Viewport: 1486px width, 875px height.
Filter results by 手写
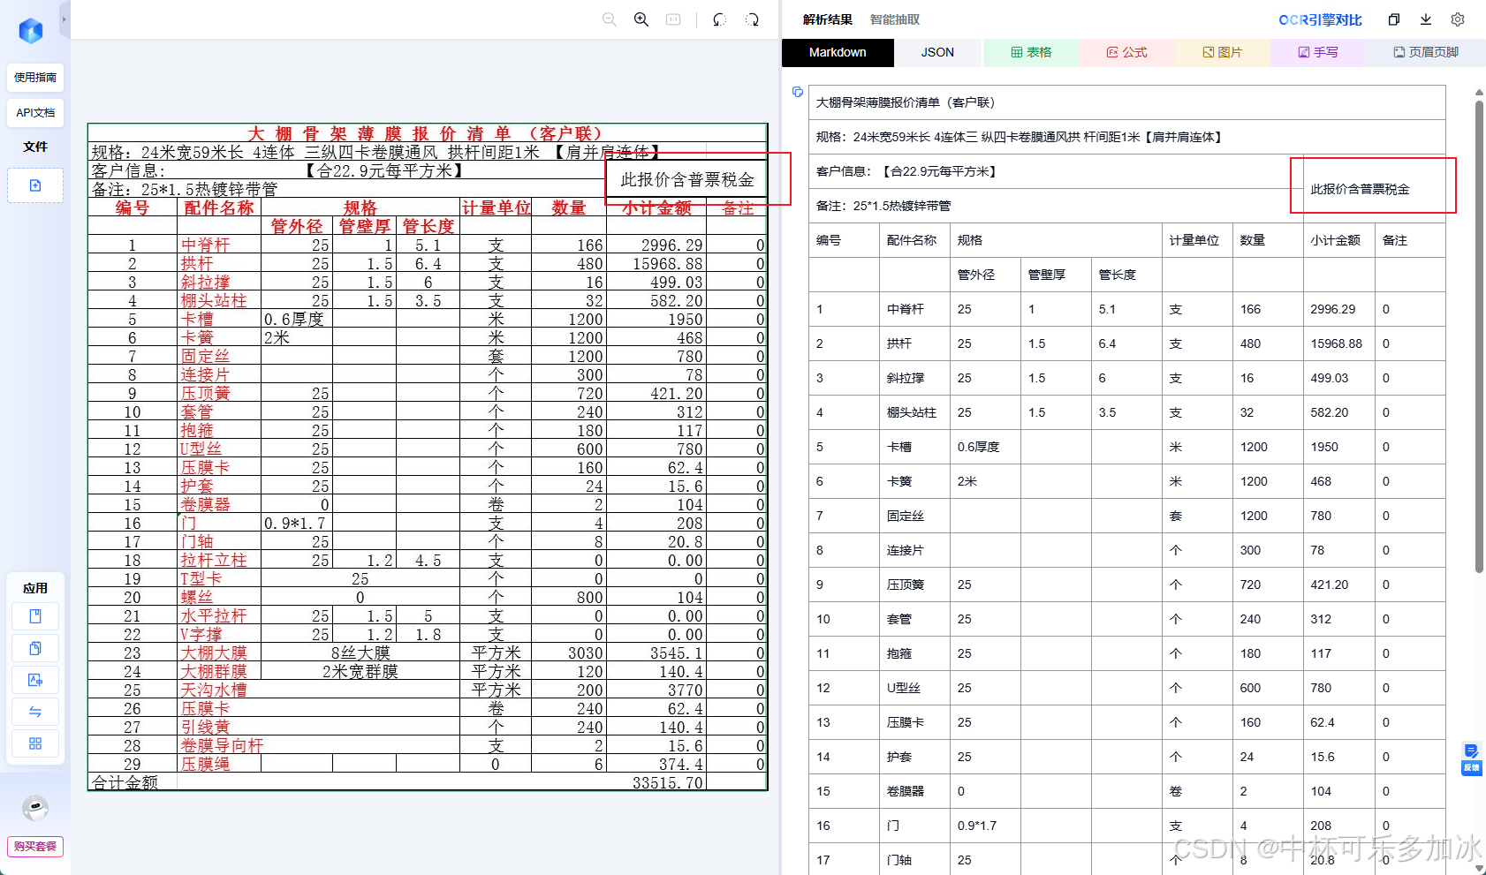[x=1318, y=52]
